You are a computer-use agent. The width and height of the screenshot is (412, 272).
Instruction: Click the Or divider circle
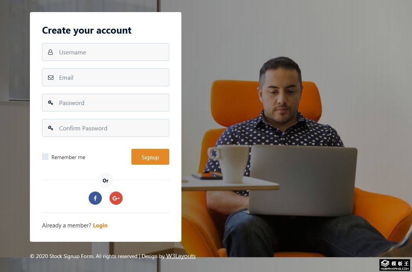106,180
